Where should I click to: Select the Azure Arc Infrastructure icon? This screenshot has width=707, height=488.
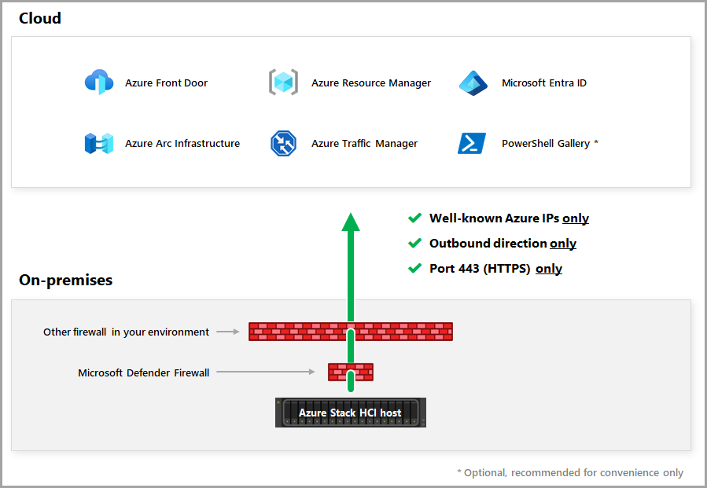[99, 143]
